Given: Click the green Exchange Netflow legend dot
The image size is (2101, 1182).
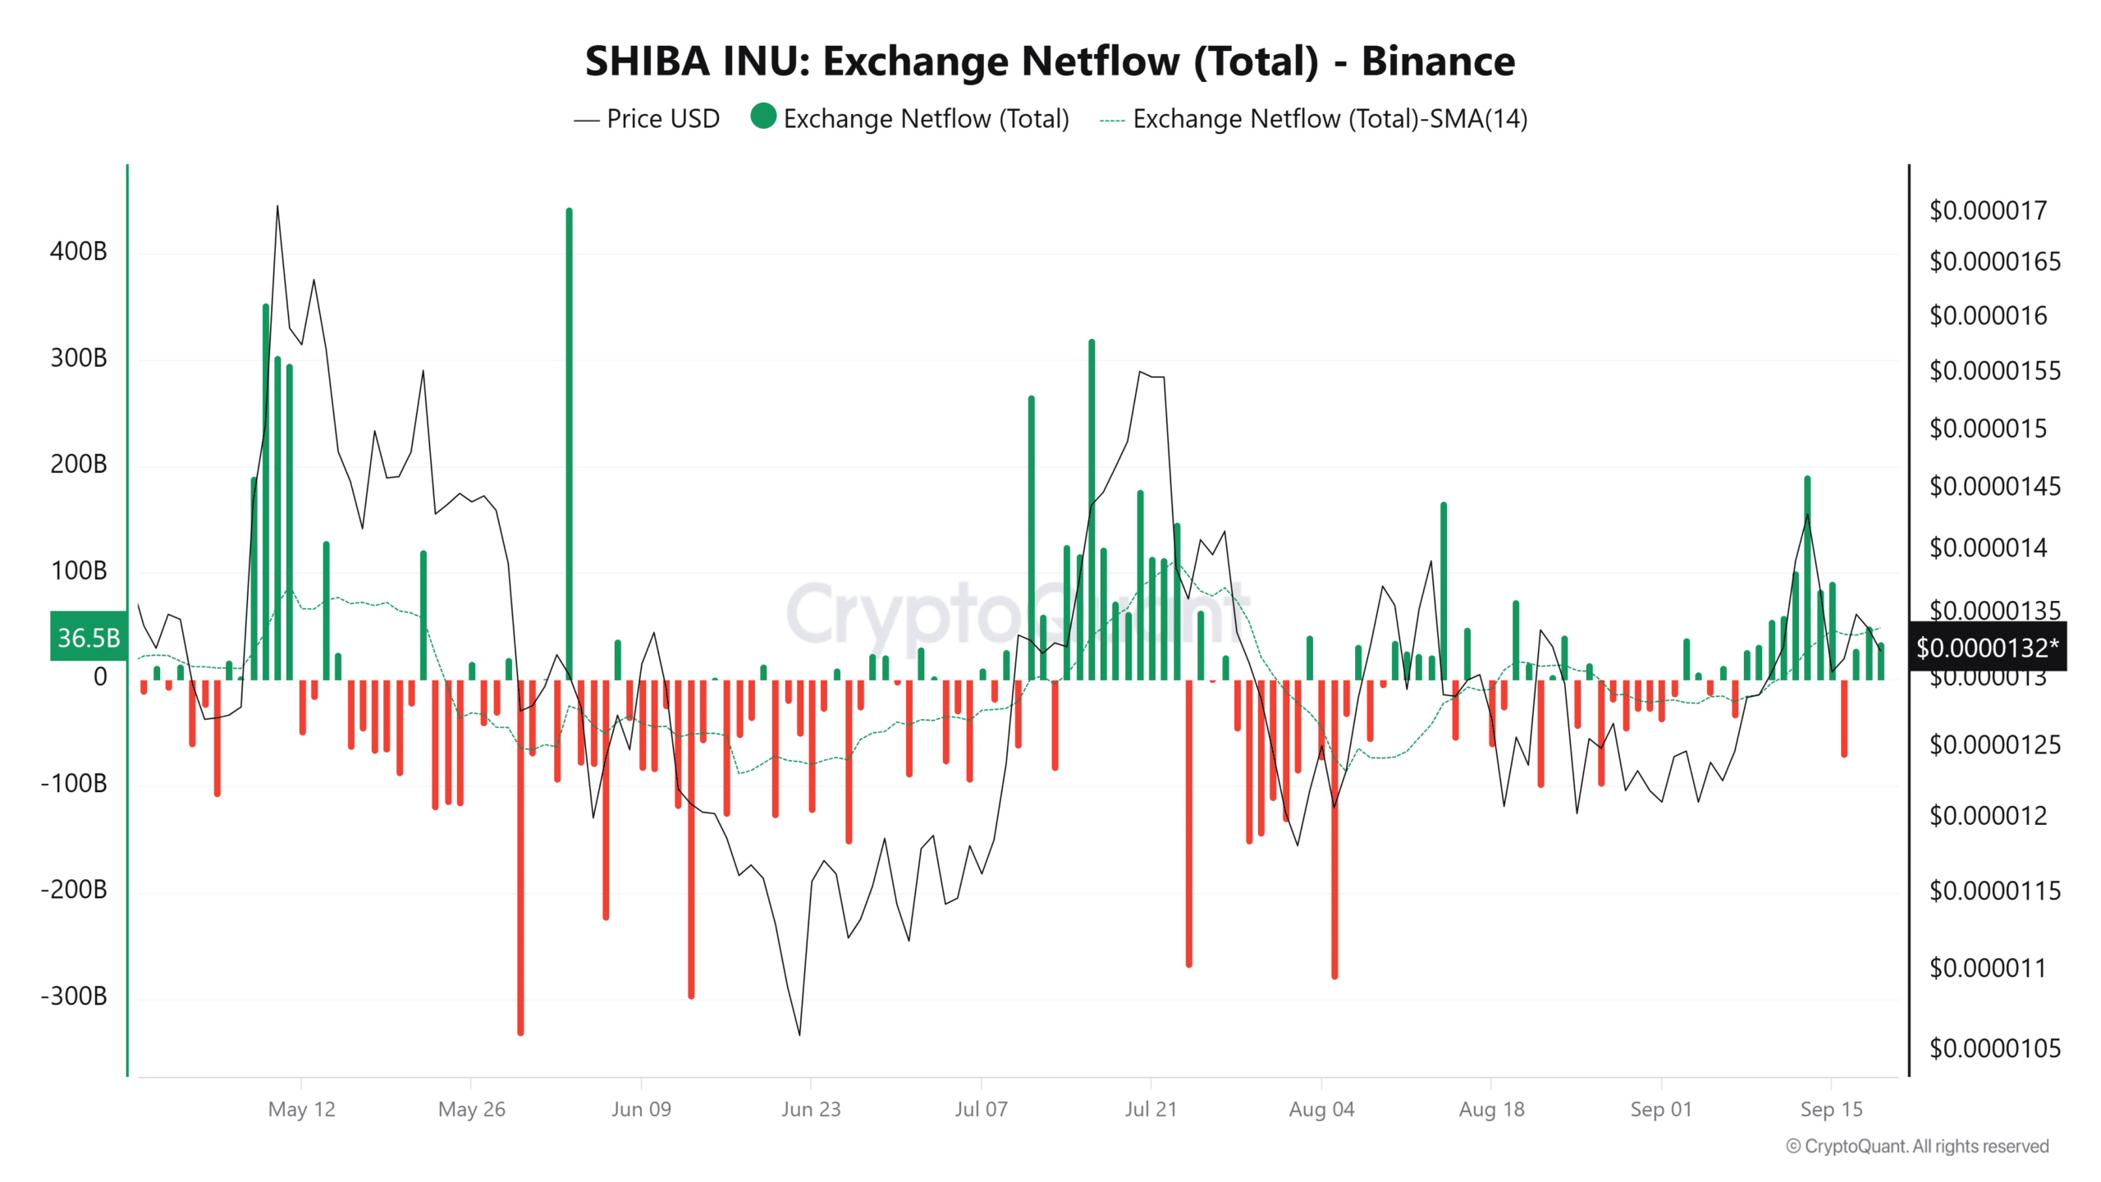Looking at the screenshot, I should tap(763, 118).
